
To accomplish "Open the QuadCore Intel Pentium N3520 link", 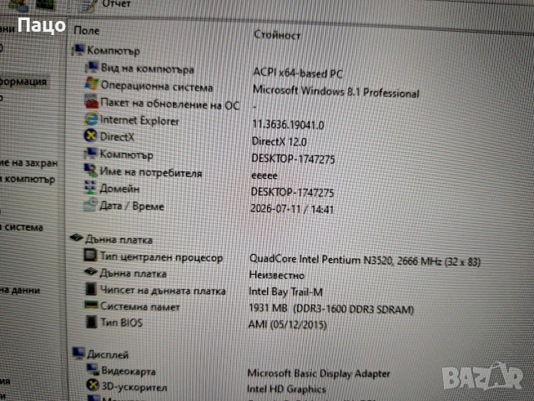I will click(x=365, y=261).
